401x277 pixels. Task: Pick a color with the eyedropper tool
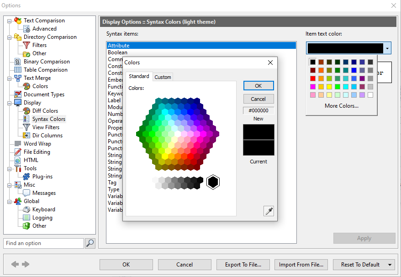269,211
